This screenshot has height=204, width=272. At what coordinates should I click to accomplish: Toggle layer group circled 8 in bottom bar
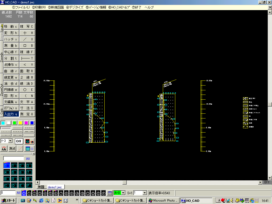(66, 193)
